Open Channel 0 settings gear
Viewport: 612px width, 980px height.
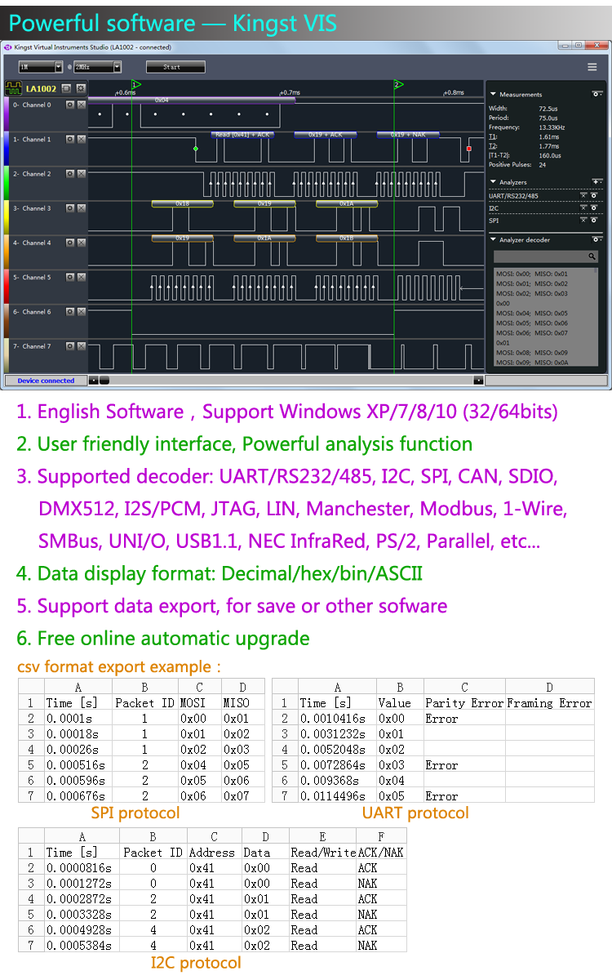[70, 105]
